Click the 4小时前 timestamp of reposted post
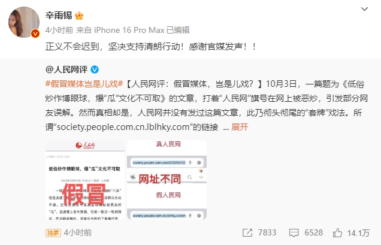381x245 pixels. pos(78,232)
